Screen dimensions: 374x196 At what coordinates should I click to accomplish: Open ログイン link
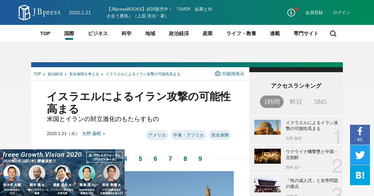[342, 12]
